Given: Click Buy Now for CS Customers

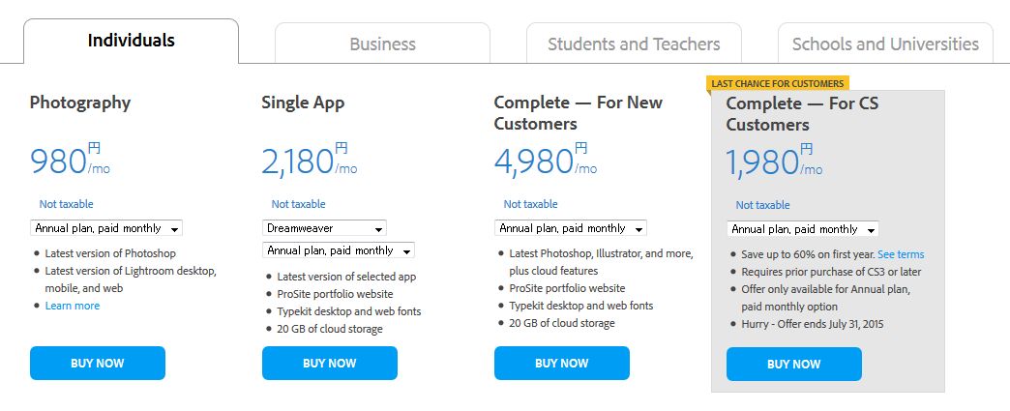Looking at the screenshot, I should coord(794,365).
